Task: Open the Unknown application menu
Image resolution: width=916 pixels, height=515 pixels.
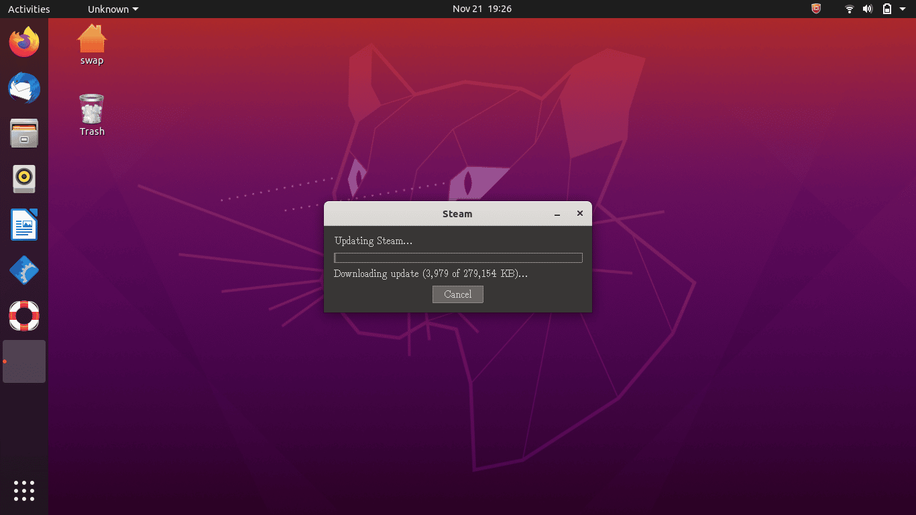Action: point(113,9)
